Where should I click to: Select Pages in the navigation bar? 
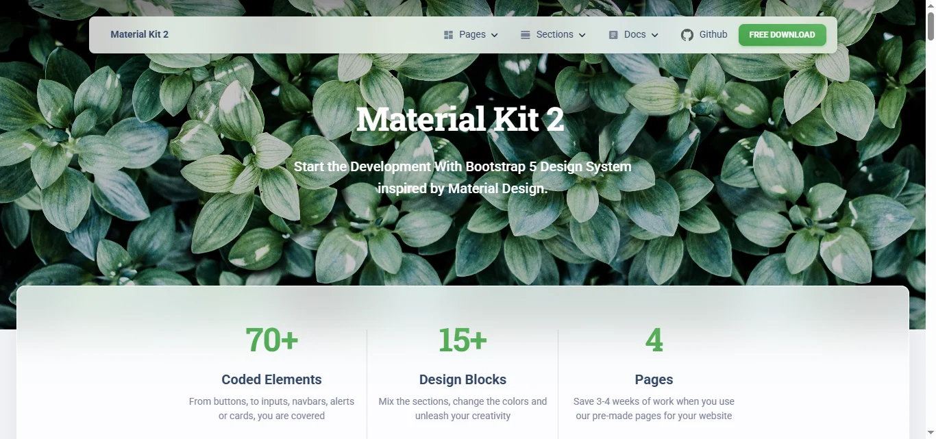[x=473, y=34]
